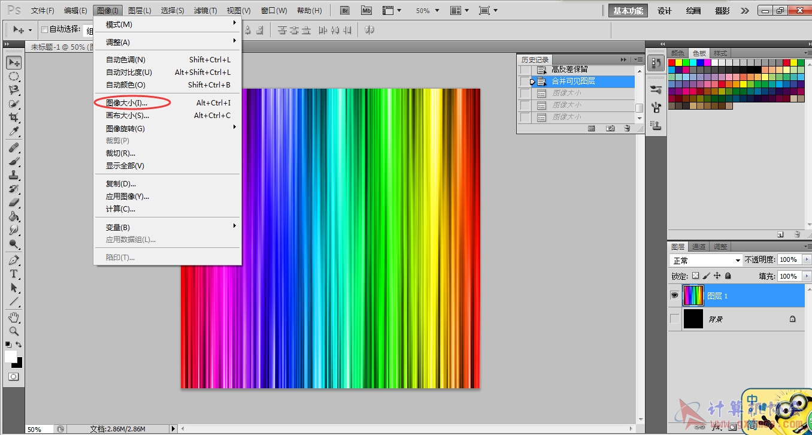Switch to the 样式 tab

(720, 53)
